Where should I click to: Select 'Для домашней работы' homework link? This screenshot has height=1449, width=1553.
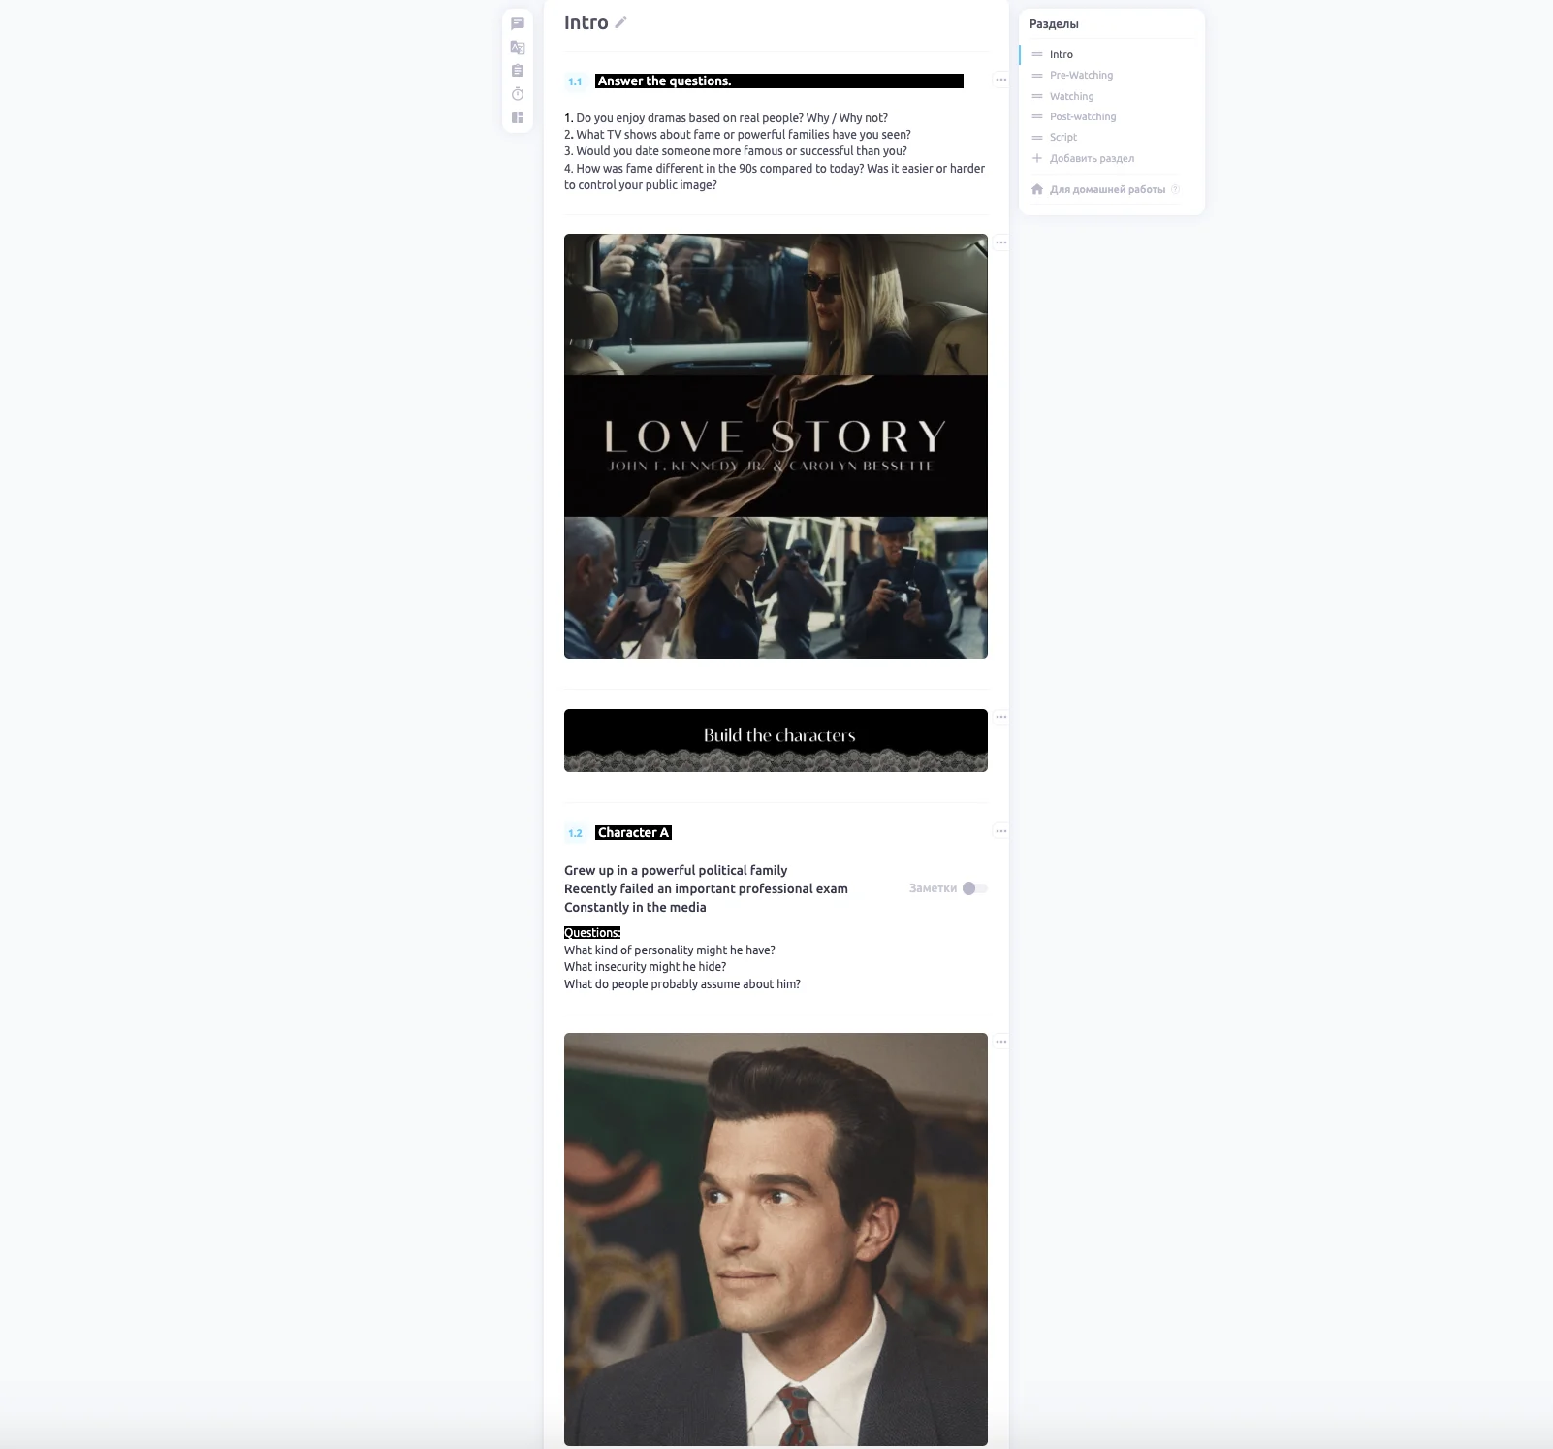pyautogui.click(x=1107, y=189)
